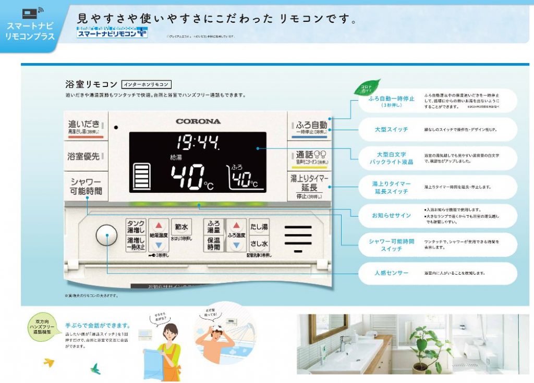534x383 pixels.
Task: Lower 給湯温度 with the blue down arrow
Action: coord(159,245)
